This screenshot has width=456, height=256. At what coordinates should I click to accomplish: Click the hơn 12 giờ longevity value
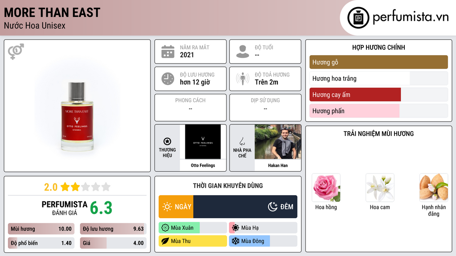coord(195,82)
